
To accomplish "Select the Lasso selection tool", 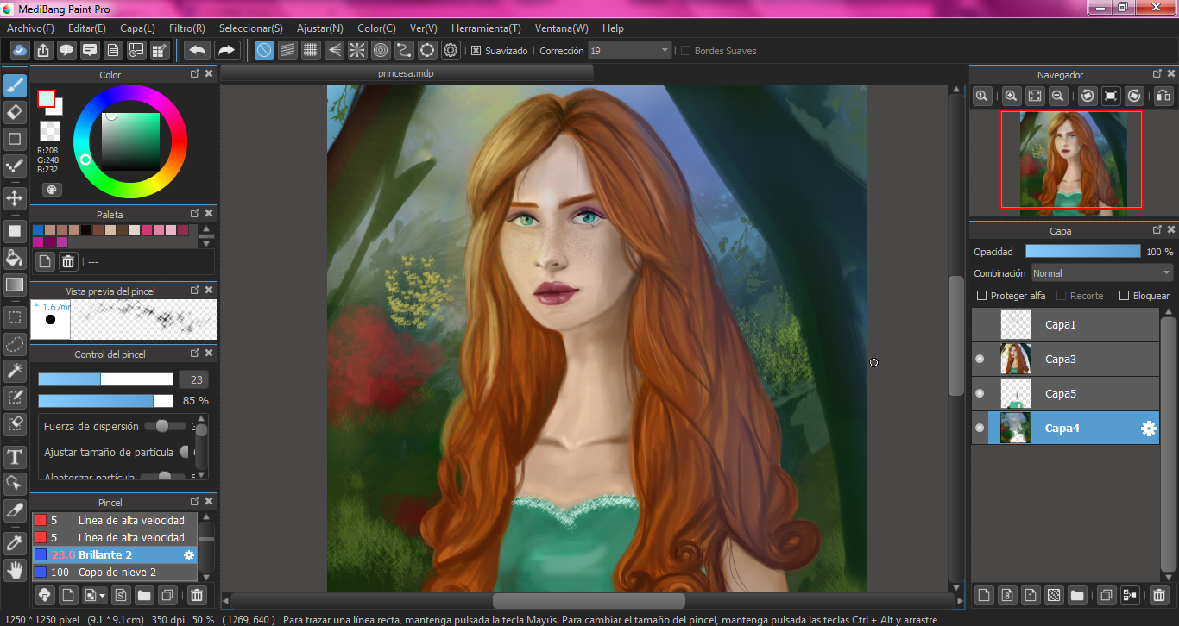I will point(15,344).
